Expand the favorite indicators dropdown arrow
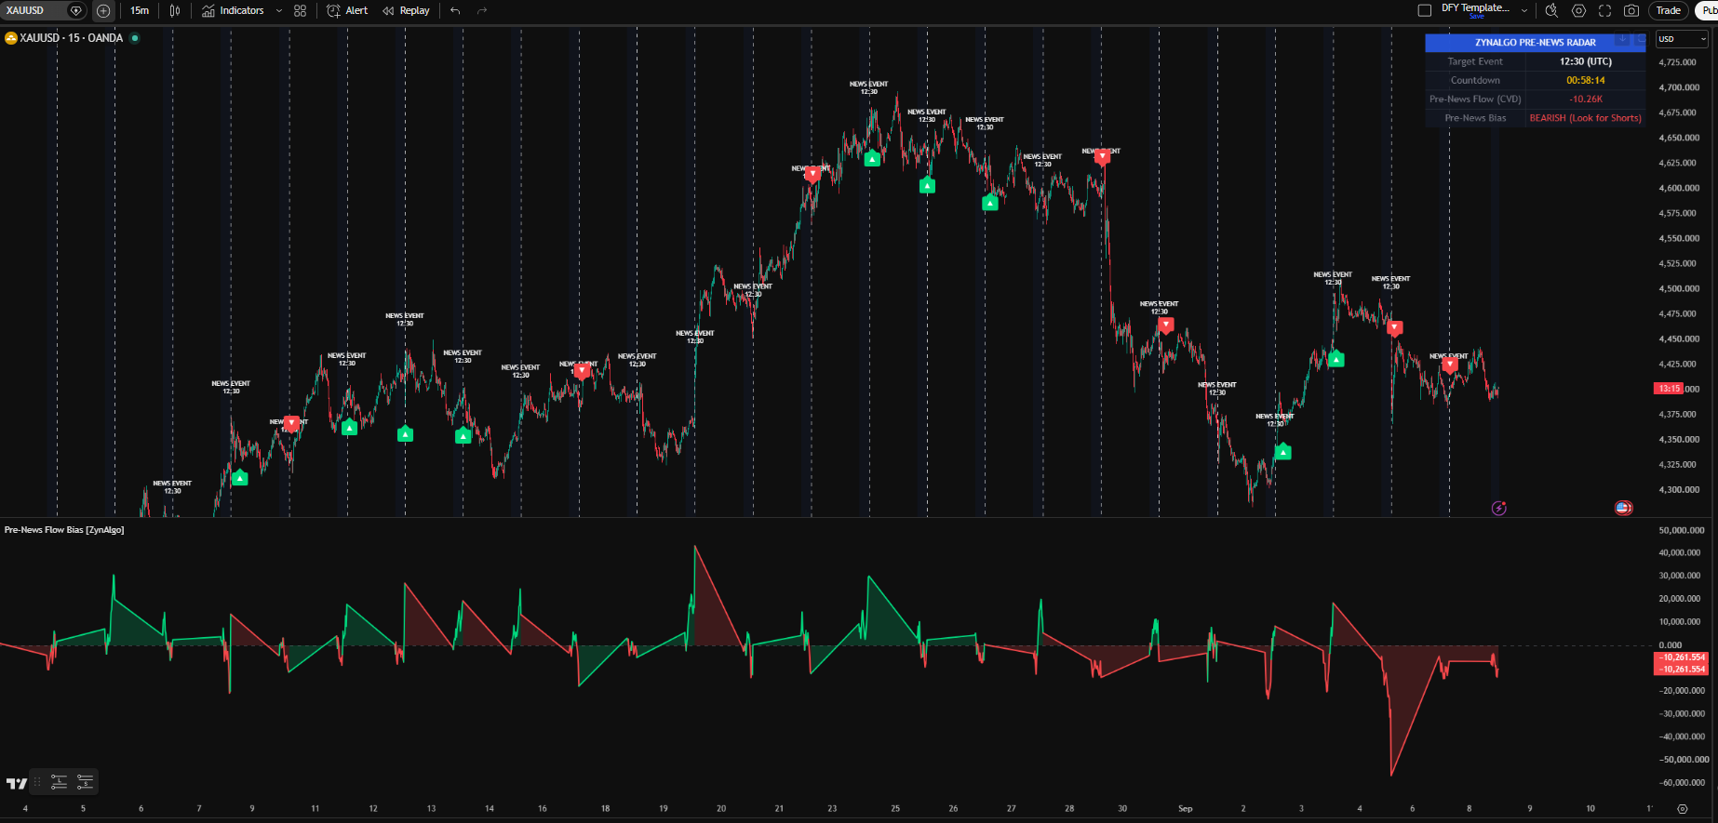1718x823 pixels. point(279,10)
